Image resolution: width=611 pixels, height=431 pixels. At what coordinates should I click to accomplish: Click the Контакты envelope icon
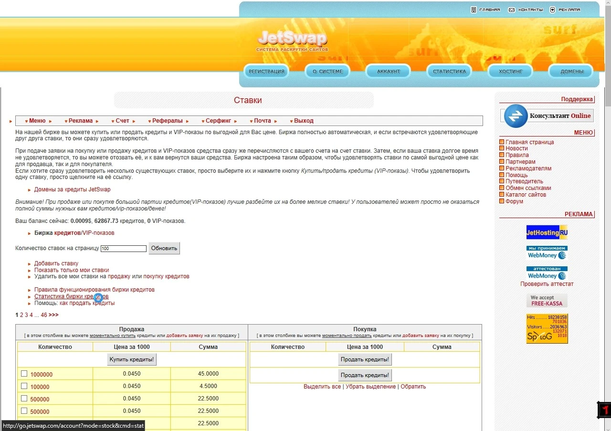(x=512, y=10)
